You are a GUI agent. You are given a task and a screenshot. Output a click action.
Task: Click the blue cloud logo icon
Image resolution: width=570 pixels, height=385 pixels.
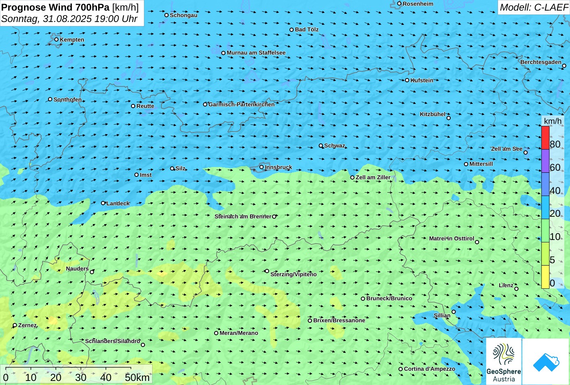[546, 362]
